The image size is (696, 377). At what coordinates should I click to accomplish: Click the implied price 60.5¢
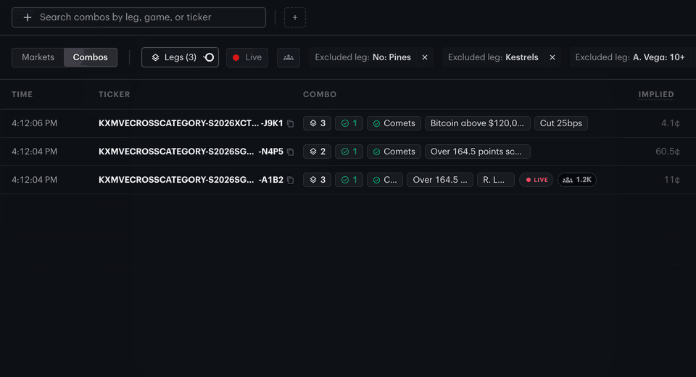(668, 152)
